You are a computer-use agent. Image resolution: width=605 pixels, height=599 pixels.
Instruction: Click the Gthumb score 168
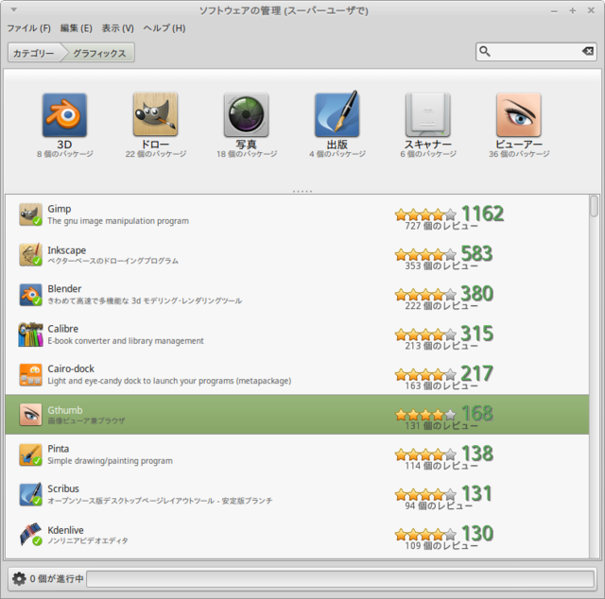click(477, 414)
